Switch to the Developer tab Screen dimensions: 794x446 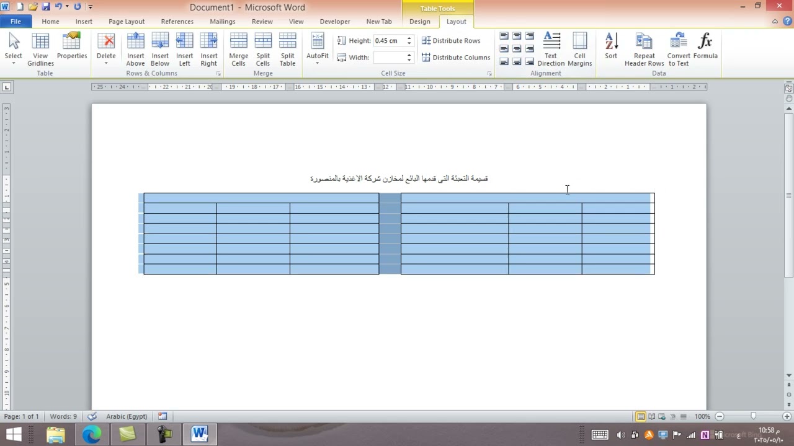coord(335,22)
